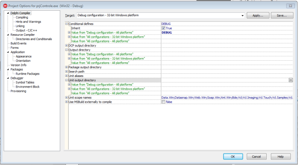Select "All configurations - All platforms" under Conditional defines
Image resolution: width=298 pixels, height=165 pixels.
coord(100,41)
